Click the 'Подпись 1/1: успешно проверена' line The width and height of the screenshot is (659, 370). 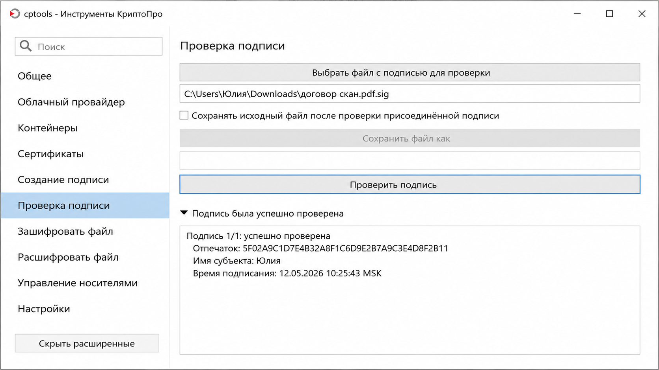pos(259,236)
